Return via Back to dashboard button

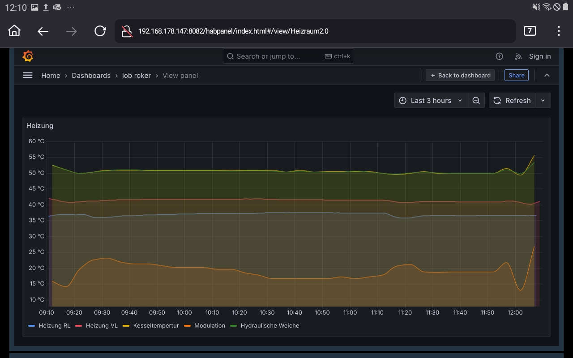click(460, 75)
